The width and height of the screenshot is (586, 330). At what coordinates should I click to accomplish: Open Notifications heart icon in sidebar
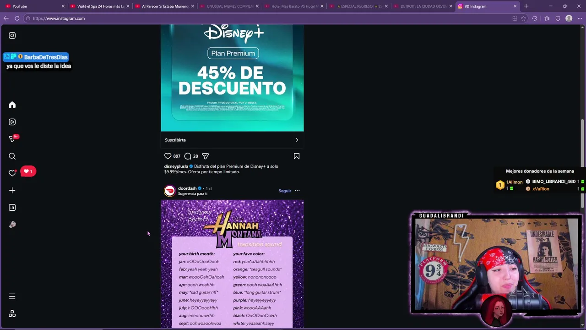tap(12, 173)
